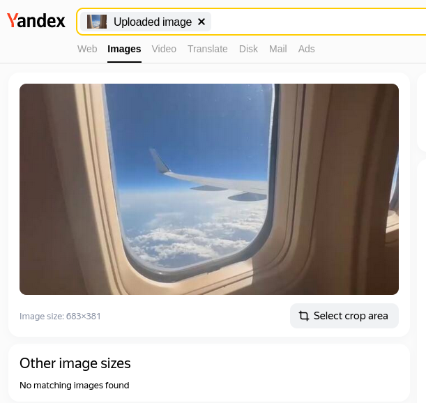426x403 pixels.
Task: Click the Uploaded image chip label
Action: click(153, 22)
